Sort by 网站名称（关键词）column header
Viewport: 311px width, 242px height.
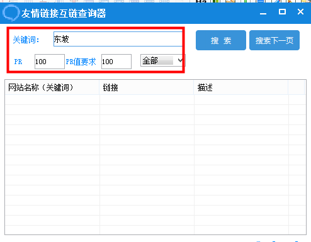coord(52,87)
